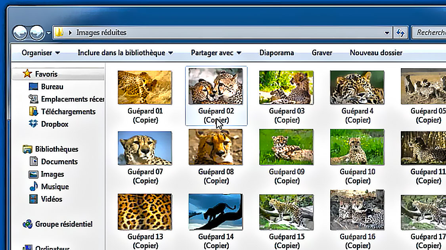Select the Guépard 09 thumbnail

tap(286, 147)
